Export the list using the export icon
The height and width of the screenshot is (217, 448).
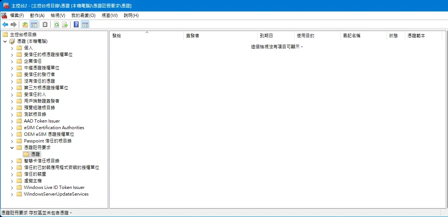(65, 24)
